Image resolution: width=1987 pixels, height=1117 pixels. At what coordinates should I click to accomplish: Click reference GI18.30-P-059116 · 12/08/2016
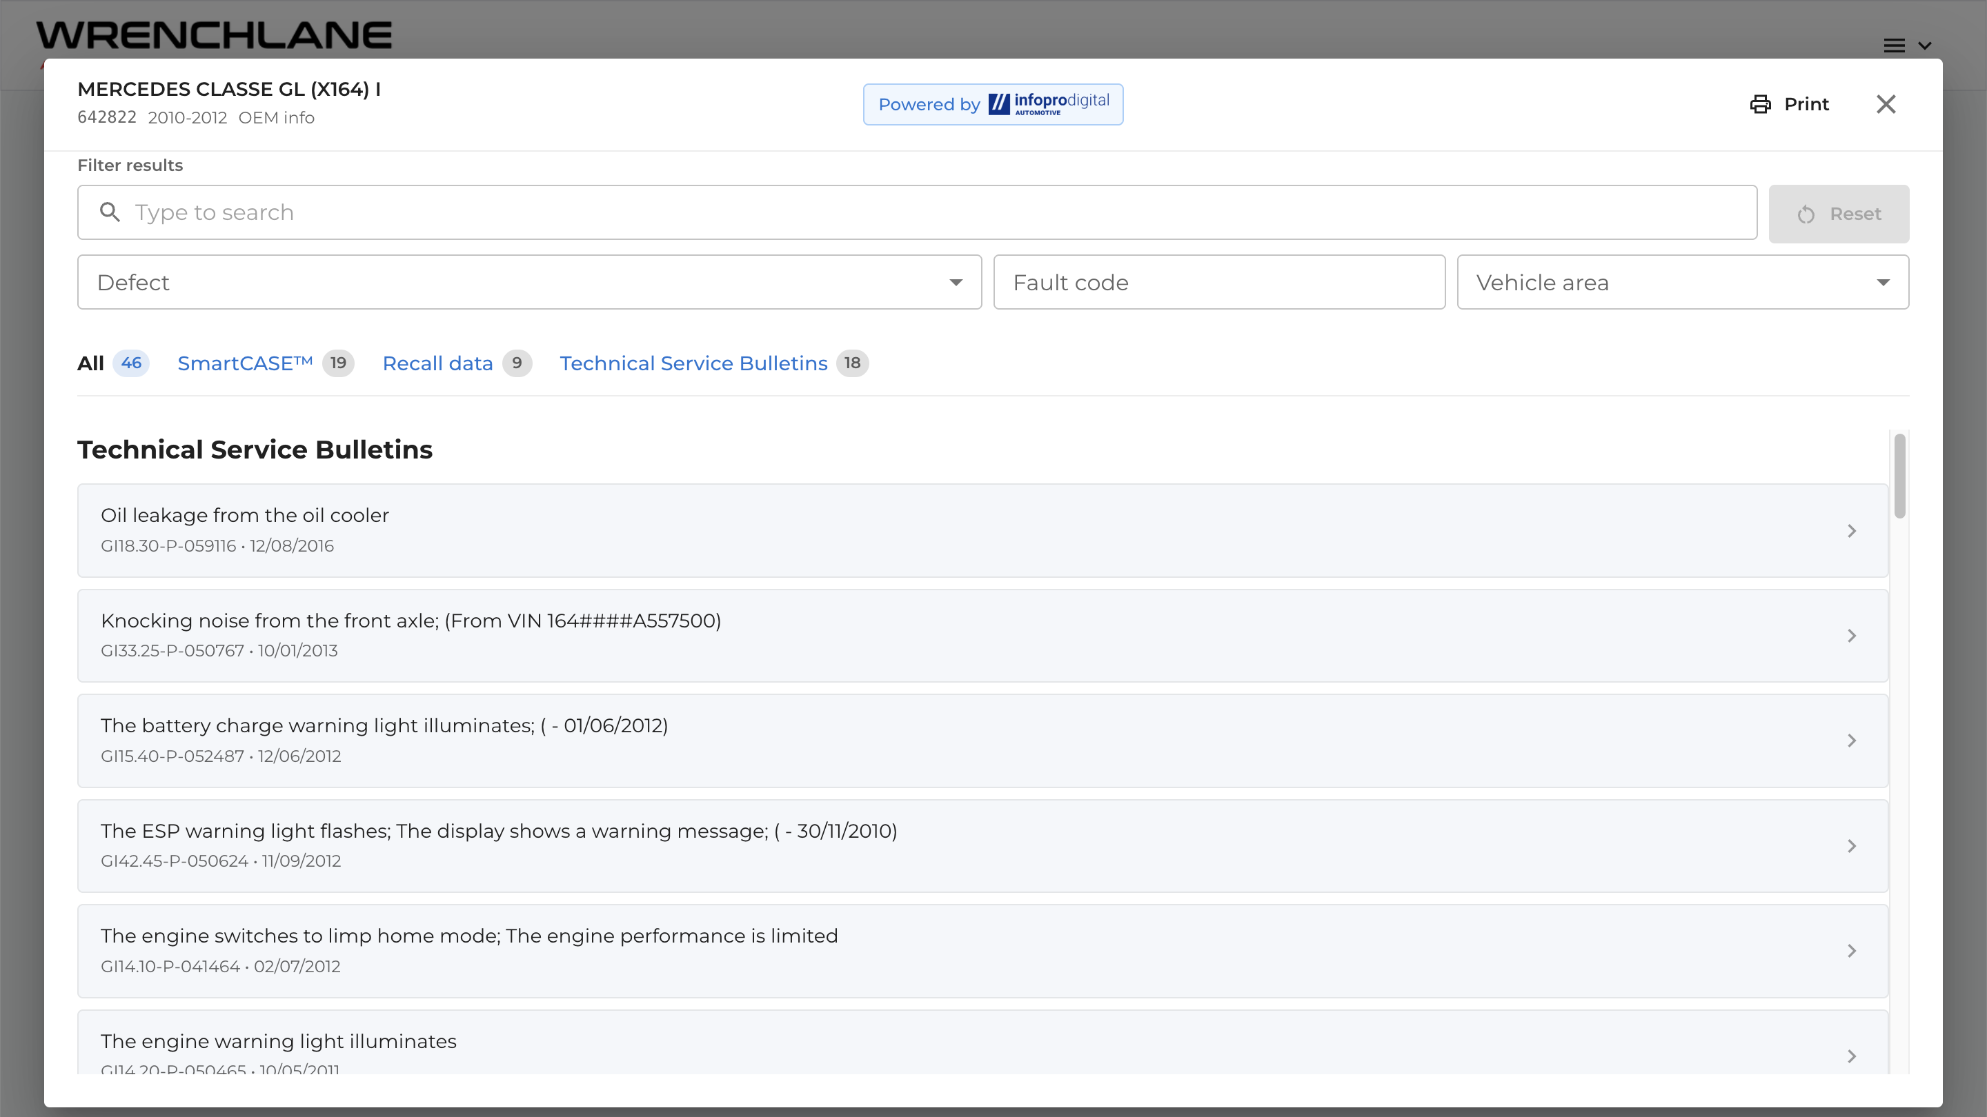[x=217, y=546]
